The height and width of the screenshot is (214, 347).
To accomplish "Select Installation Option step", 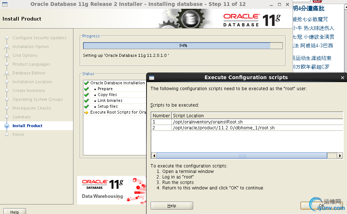I will coord(30,47).
